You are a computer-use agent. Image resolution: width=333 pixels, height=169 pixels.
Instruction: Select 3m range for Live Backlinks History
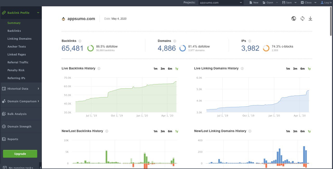pos(163,69)
